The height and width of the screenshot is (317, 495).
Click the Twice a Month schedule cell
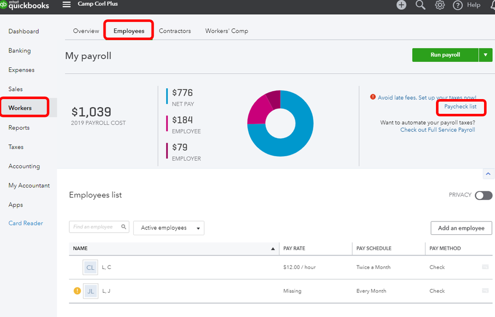(374, 267)
